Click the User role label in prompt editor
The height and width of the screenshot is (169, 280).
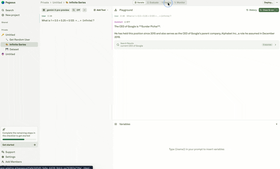point(44,16)
